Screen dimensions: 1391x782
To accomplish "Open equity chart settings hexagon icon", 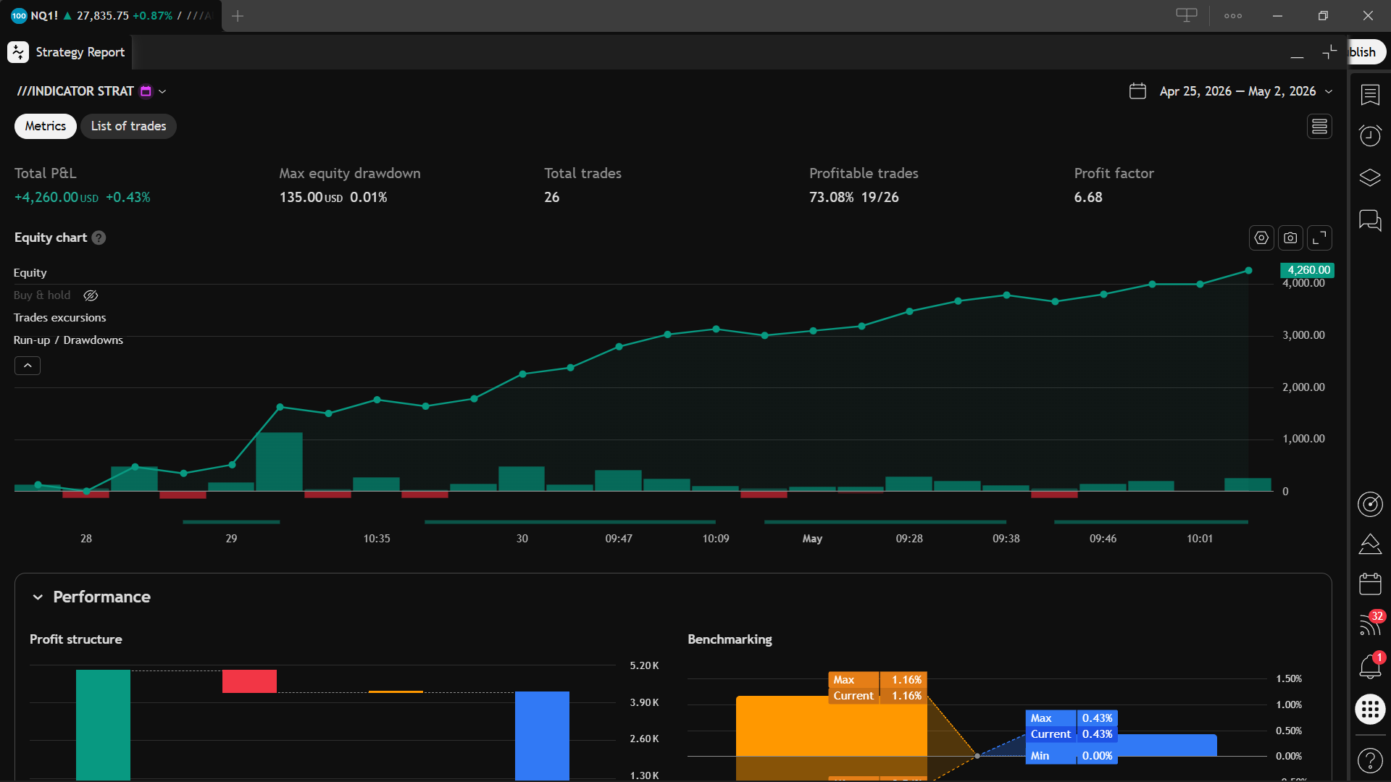I will pyautogui.click(x=1261, y=237).
